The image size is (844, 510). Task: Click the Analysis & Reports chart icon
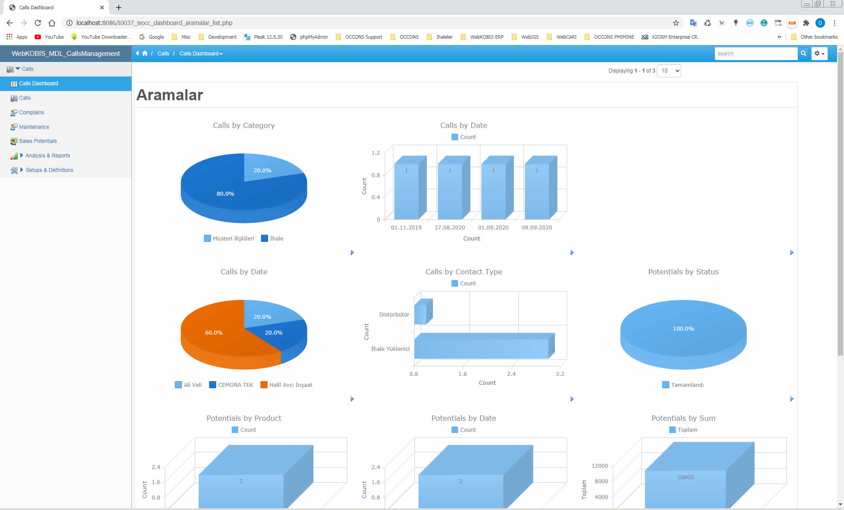point(14,156)
